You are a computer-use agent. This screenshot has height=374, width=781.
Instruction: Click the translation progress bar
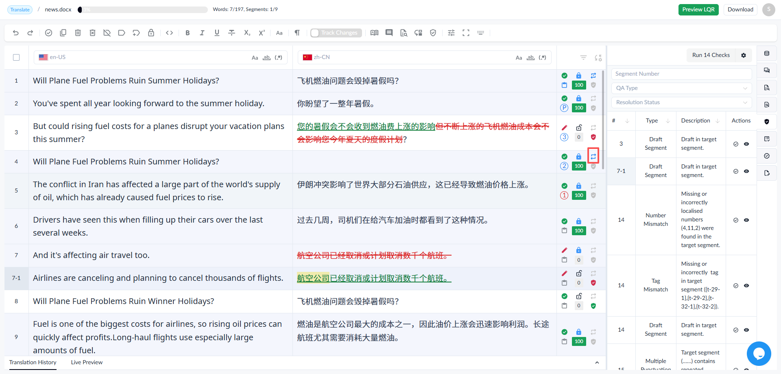tap(143, 10)
